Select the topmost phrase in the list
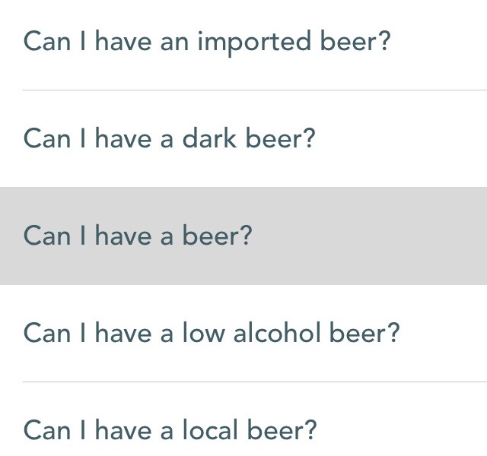The width and height of the screenshot is (487, 456). (x=207, y=41)
